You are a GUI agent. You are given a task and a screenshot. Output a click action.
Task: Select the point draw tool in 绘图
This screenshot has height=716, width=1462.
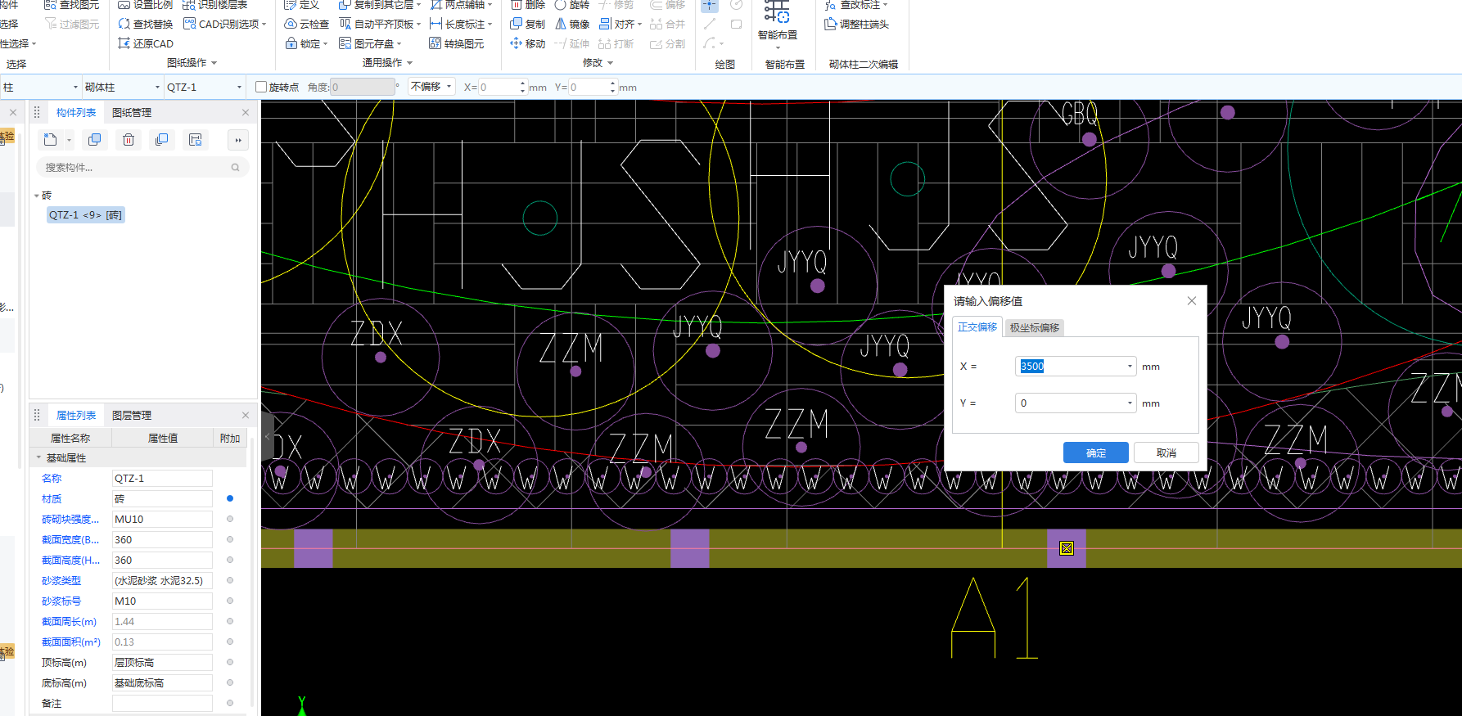[x=710, y=6]
